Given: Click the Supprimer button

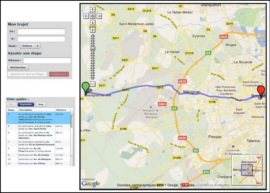Looking at the screenshot, I should [x=59, y=74].
